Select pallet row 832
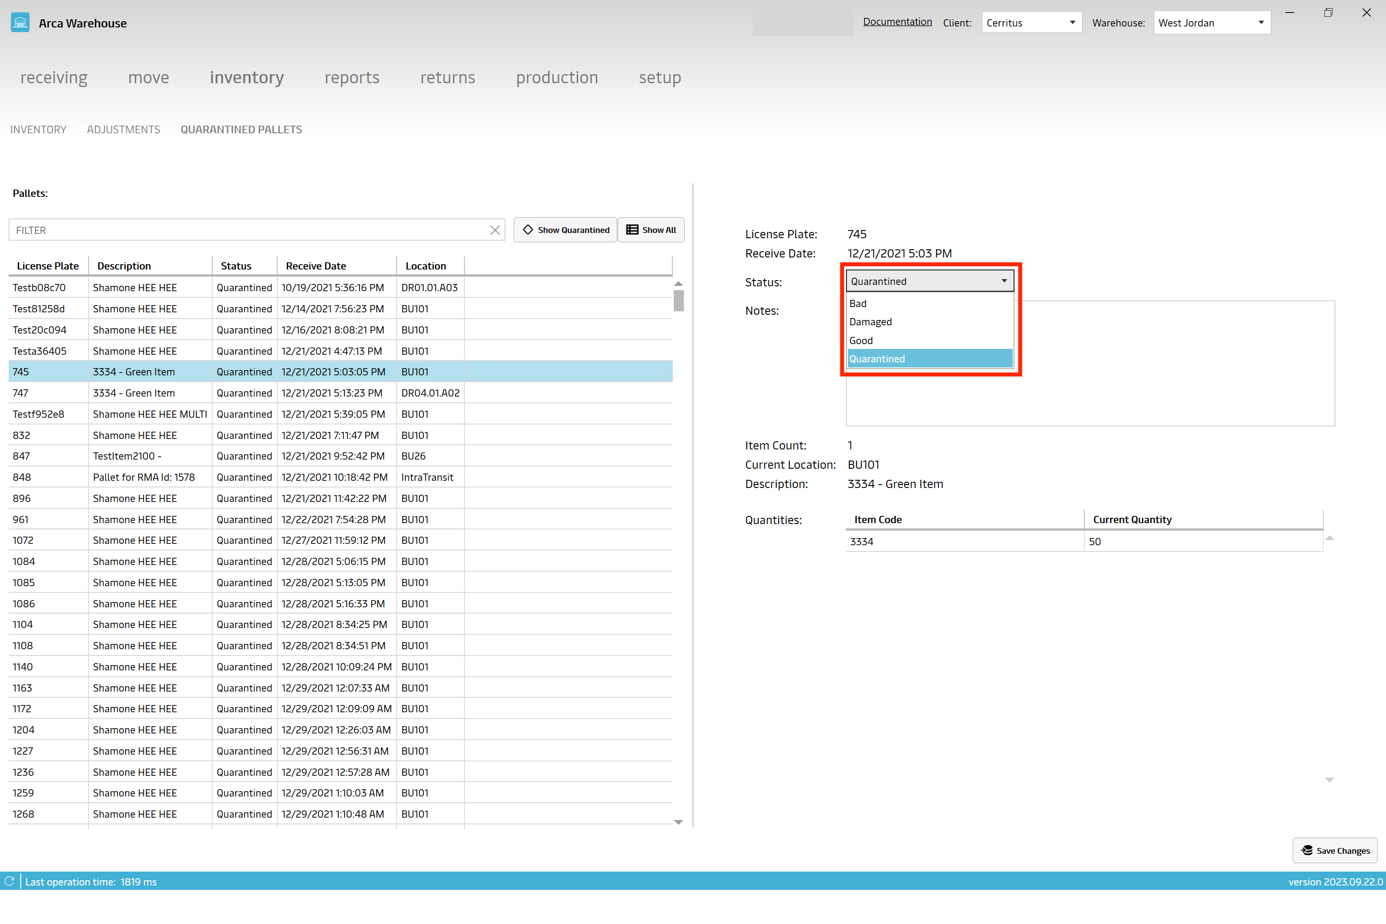Viewport: 1386px width, 924px height. point(341,436)
